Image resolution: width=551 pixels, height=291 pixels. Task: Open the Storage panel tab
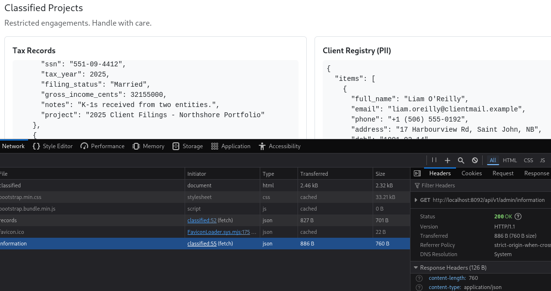[188, 146]
